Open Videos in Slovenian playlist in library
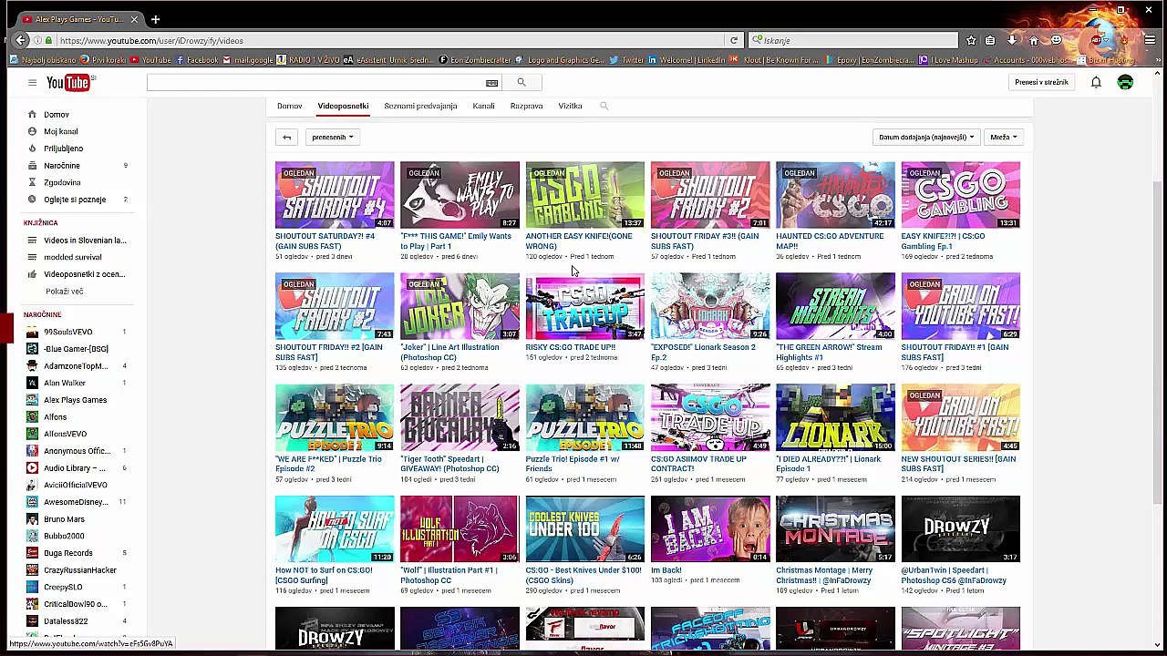 point(85,241)
